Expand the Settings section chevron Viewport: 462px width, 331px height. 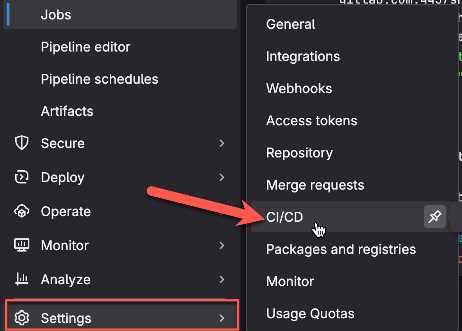click(222, 317)
